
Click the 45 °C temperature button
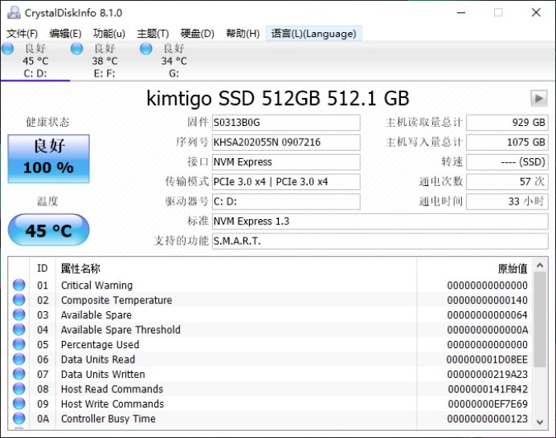pyautogui.click(x=48, y=230)
